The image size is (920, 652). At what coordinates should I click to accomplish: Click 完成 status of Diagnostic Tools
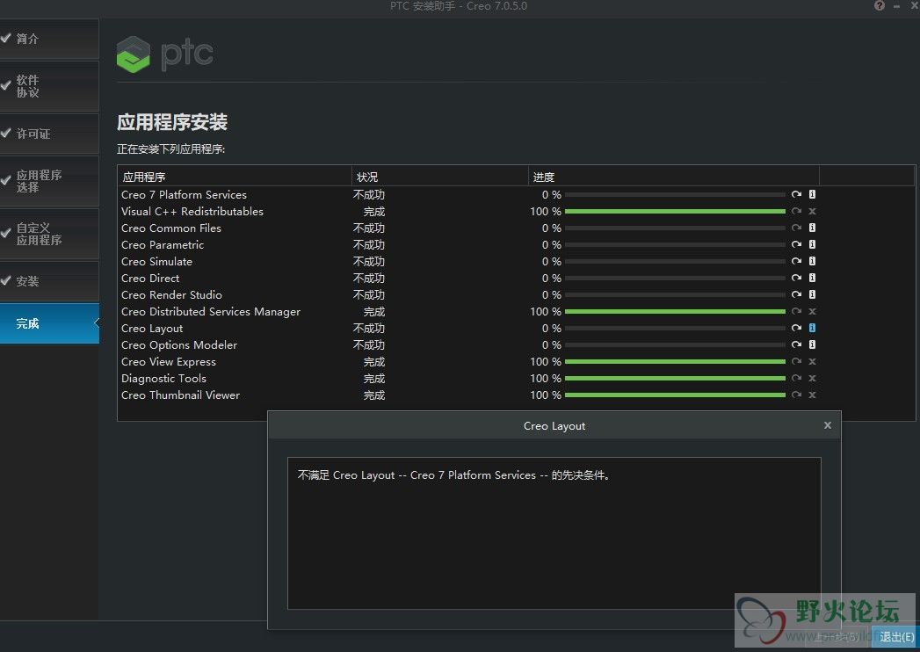(x=373, y=379)
